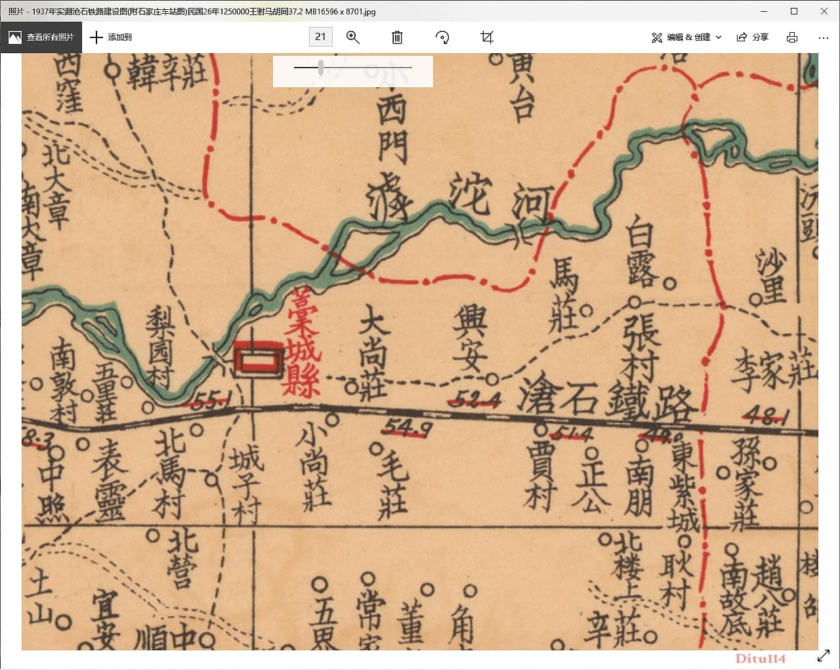
Task: Click the Photos app logo icon
Action: 14,37
